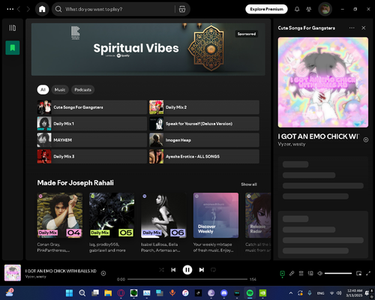Open the Now Playing panel's three-dot menu
375x300 pixels.
pyautogui.click(x=352, y=28)
